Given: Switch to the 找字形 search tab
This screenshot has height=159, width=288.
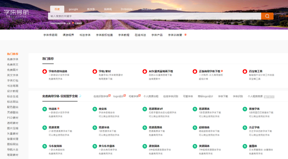Looking at the screenshot, I should 91,9.
